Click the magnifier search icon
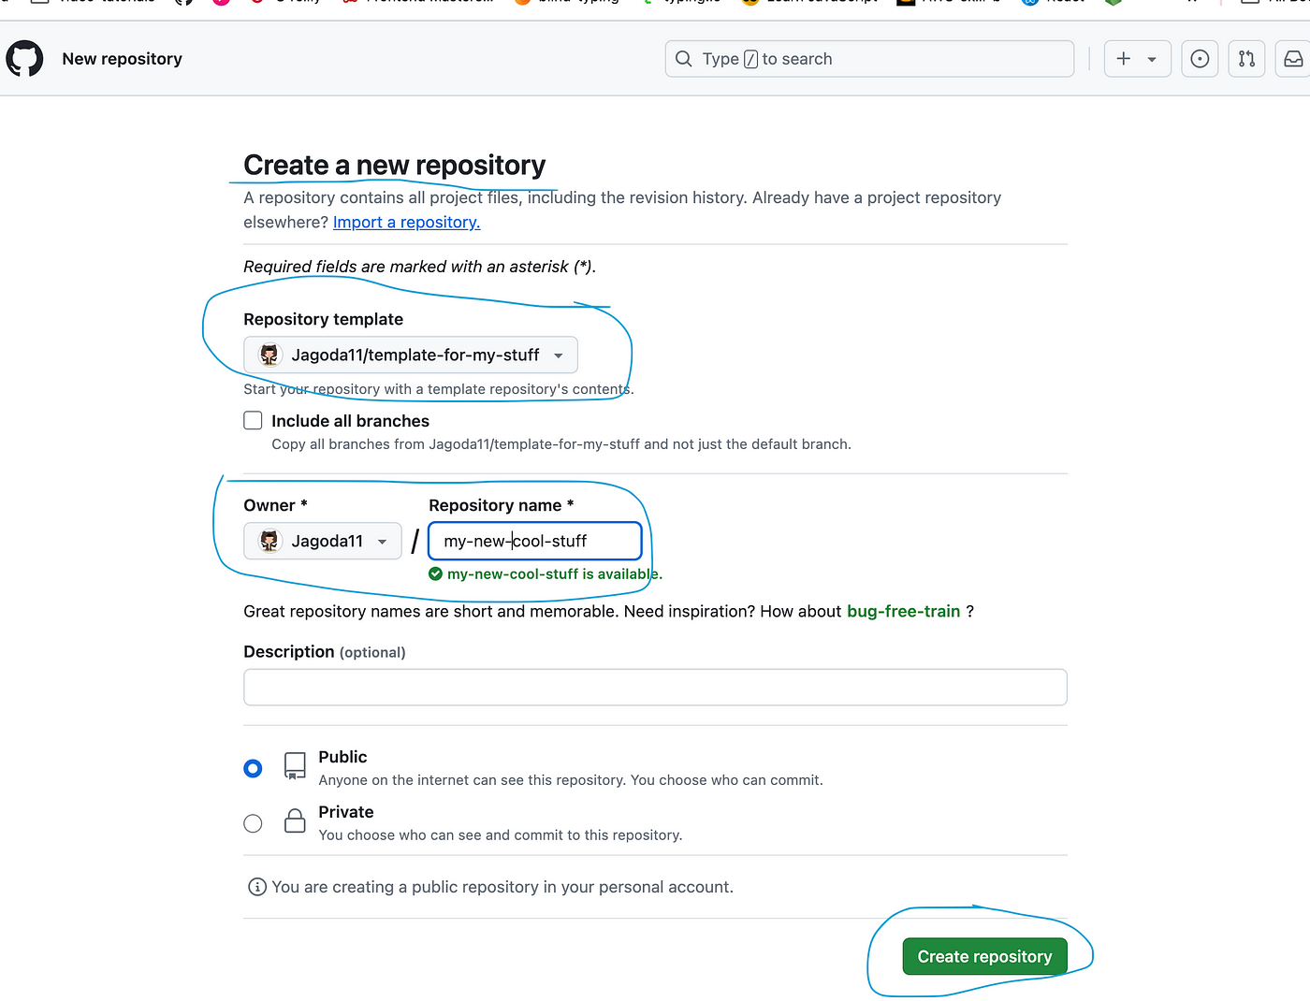Viewport: 1310px width, 1001px height. (684, 59)
